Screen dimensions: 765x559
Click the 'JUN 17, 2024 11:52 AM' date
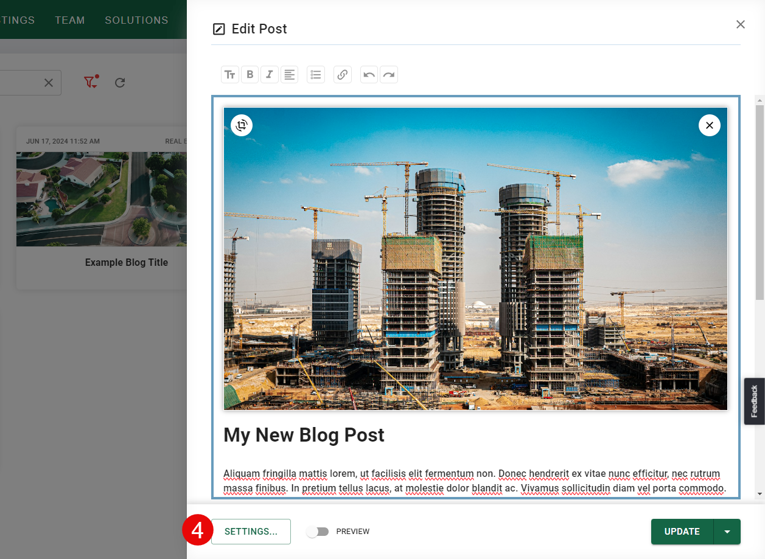point(63,141)
